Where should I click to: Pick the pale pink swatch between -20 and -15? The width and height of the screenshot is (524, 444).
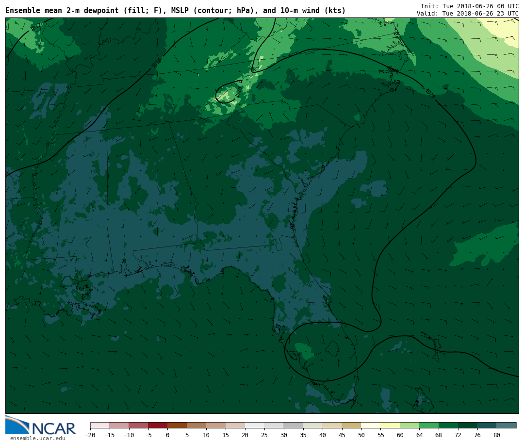(99, 426)
